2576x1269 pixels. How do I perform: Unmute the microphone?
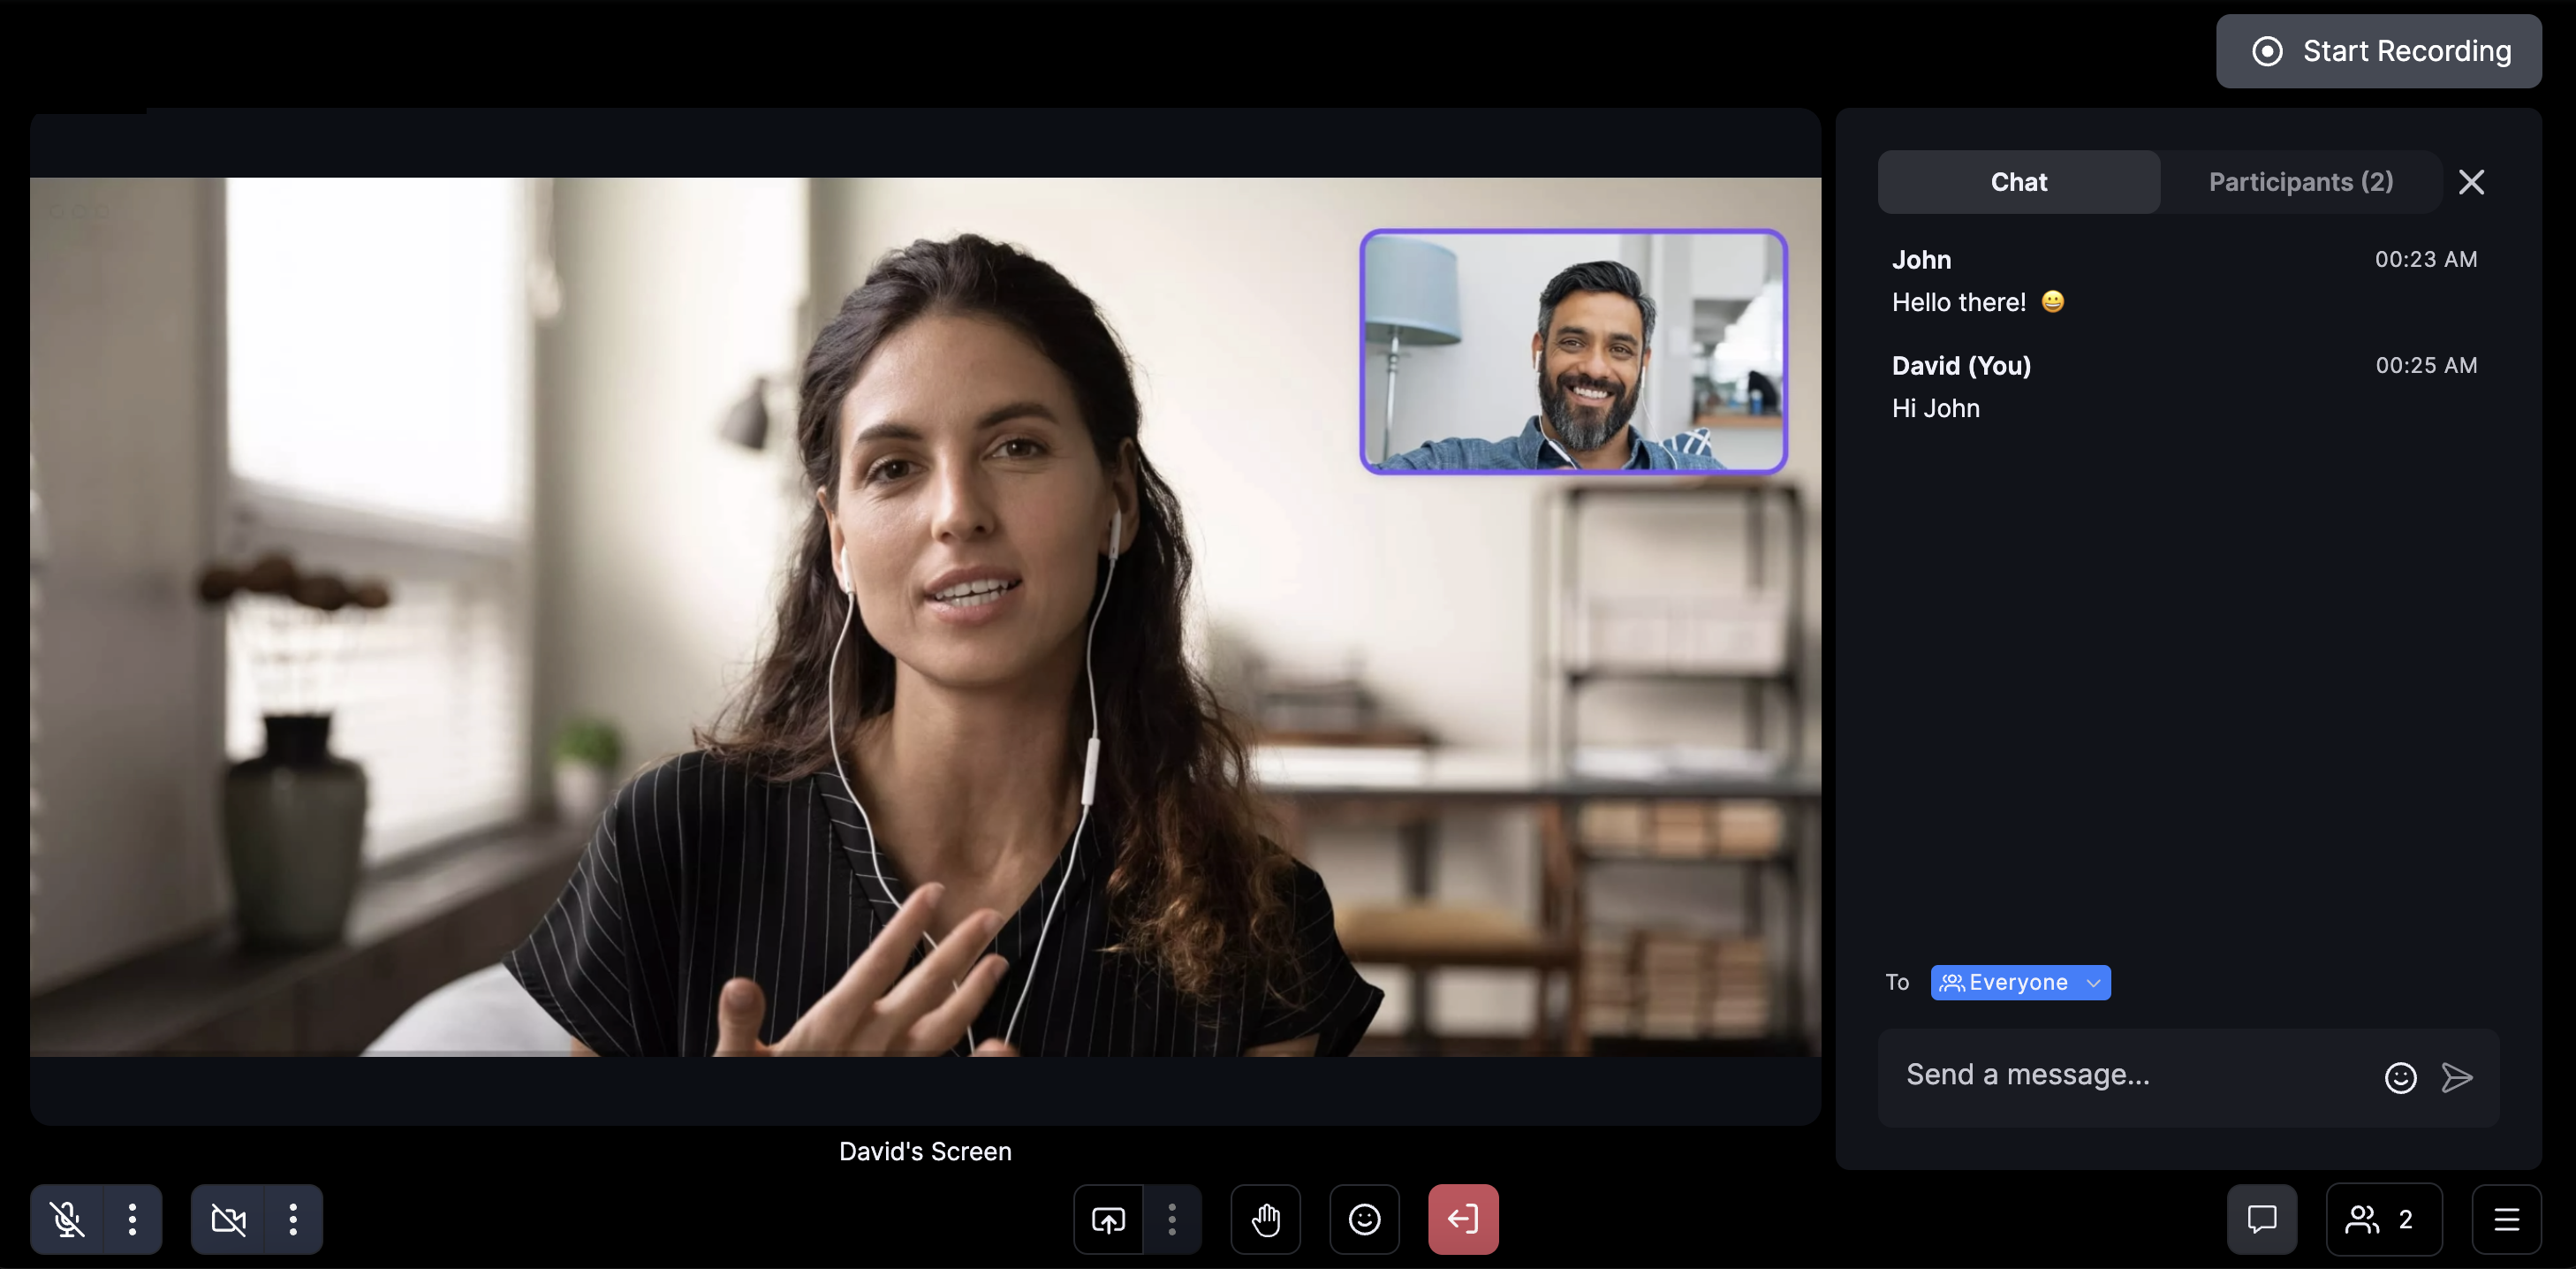click(x=67, y=1219)
